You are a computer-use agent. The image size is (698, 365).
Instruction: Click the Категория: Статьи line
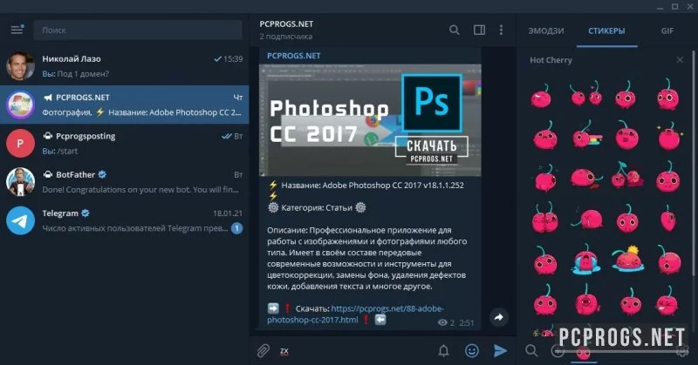pos(317,207)
